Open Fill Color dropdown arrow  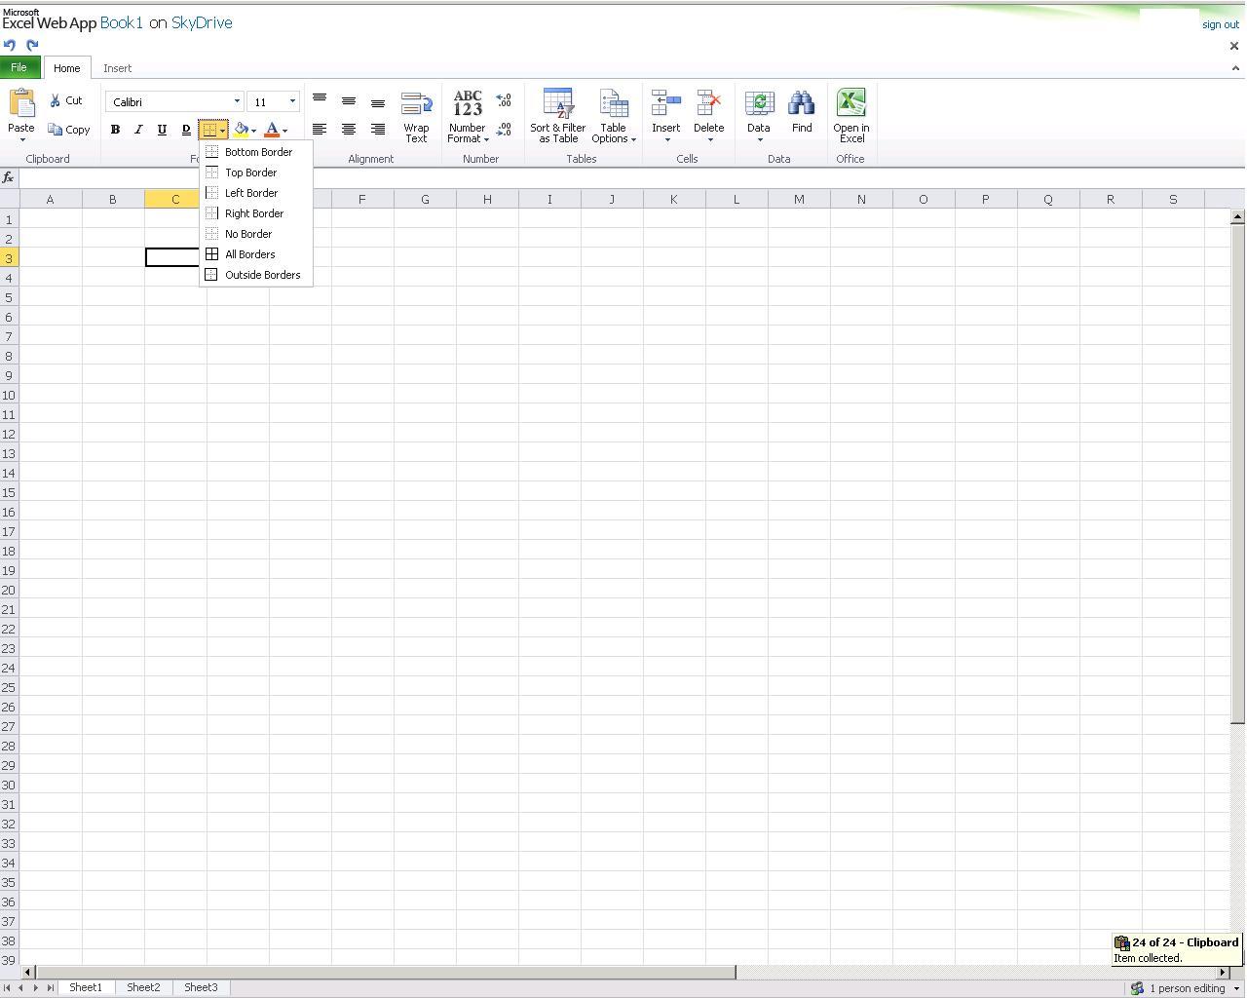click(x=253, y=131)
